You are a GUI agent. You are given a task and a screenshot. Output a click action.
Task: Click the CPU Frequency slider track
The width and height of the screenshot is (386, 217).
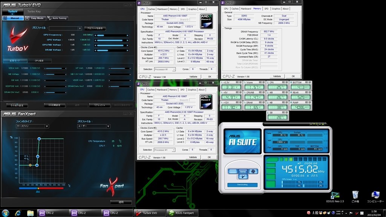point(112,35)
